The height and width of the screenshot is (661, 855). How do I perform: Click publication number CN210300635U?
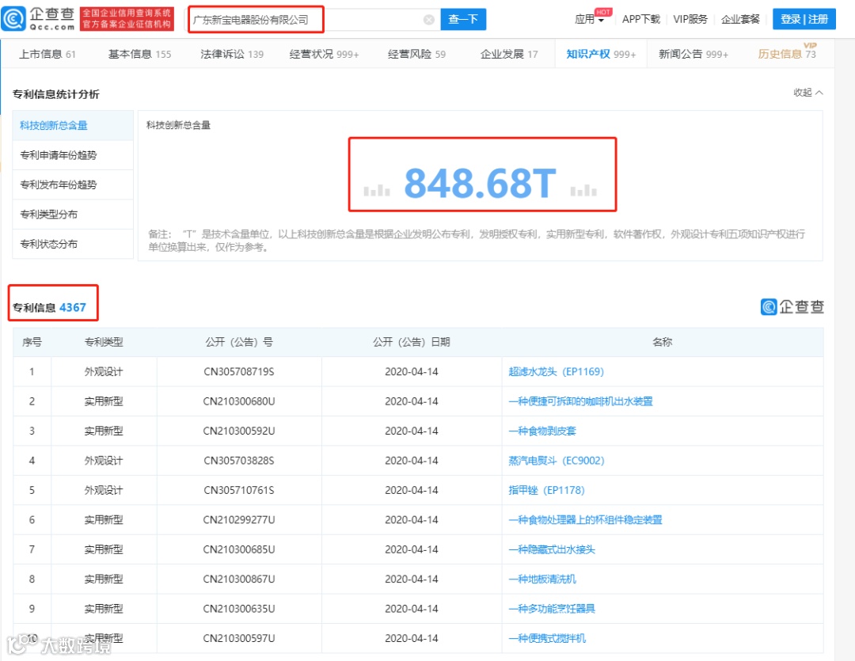click(239, 608)
